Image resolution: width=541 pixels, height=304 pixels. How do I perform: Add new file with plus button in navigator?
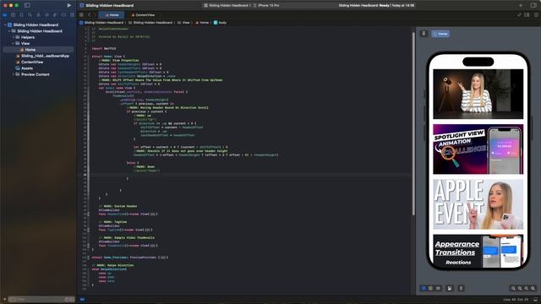pos(4,299)
